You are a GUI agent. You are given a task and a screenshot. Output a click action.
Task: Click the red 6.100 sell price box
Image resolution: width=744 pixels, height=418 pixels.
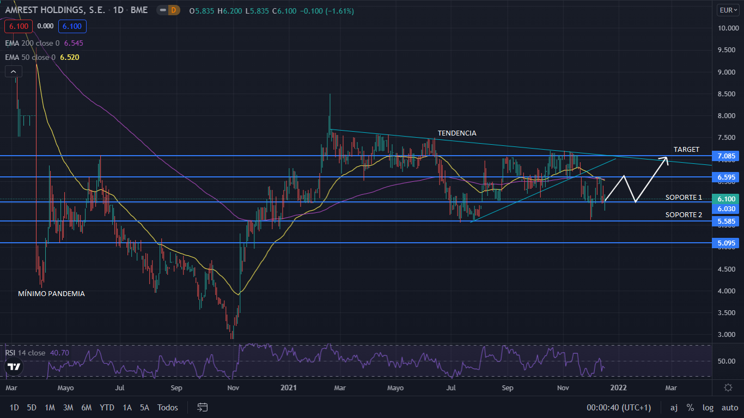19,26
